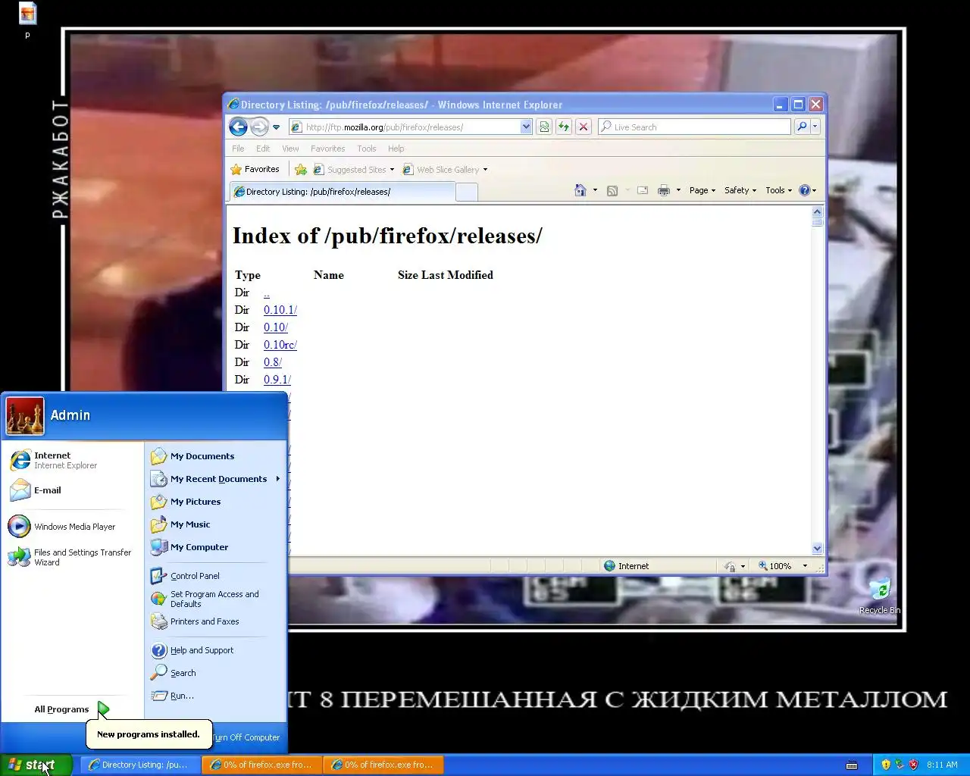Click the Protected Mode lock icon in status bar

point(730,566)
